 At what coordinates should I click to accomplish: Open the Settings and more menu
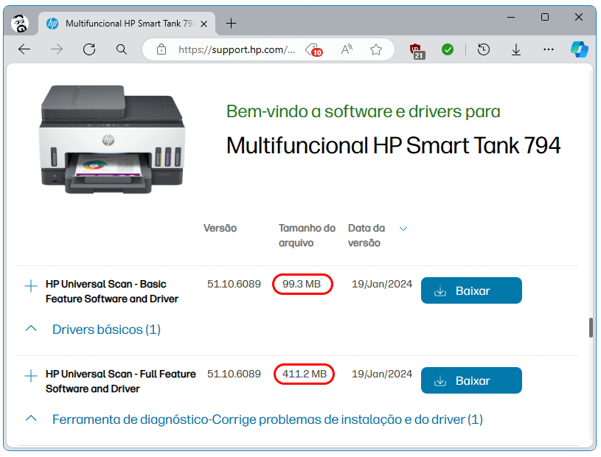(x=549, y=49)
